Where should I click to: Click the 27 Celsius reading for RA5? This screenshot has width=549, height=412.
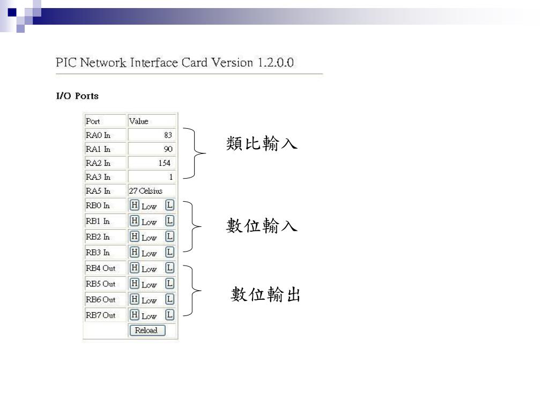tap(146, 191)
